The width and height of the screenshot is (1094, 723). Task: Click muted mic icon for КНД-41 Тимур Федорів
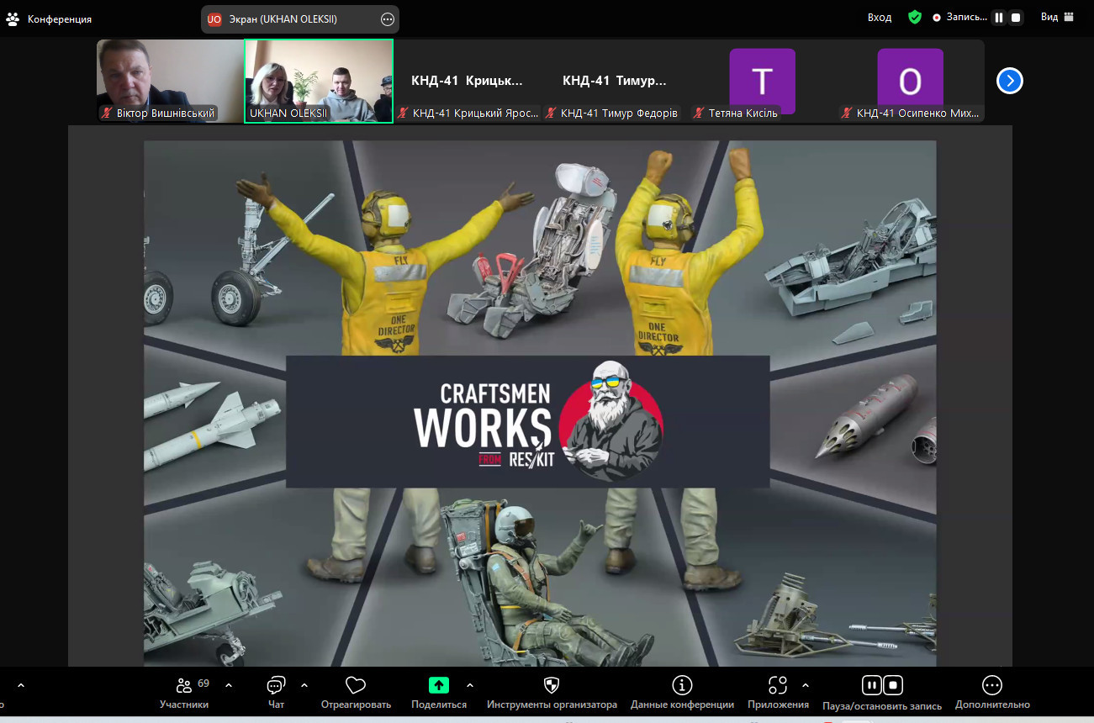point(551,113)
